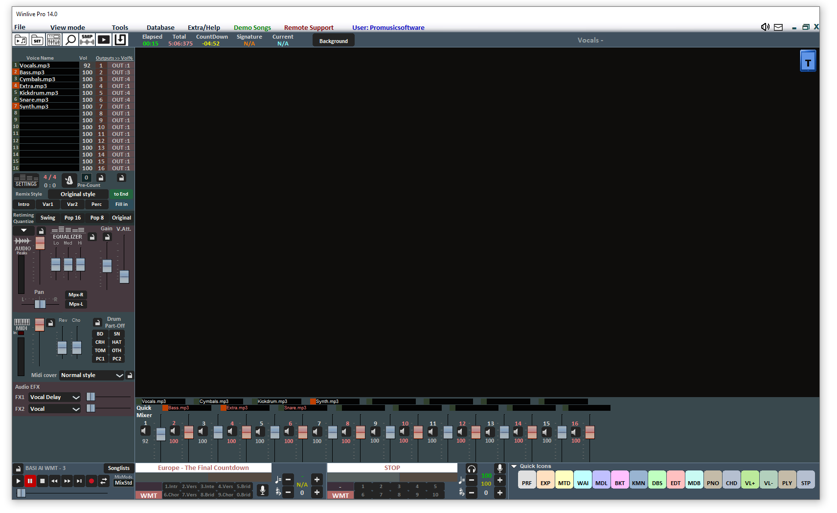Click the video player toolbar icon
837x513 pixels.
coord(104,40)
